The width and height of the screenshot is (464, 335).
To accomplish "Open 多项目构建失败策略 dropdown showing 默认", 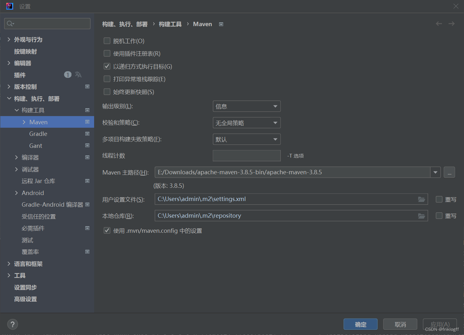I will [x=247, y=139].
